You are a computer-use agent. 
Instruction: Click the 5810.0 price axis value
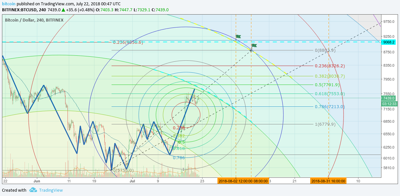[x=389, y=168]
